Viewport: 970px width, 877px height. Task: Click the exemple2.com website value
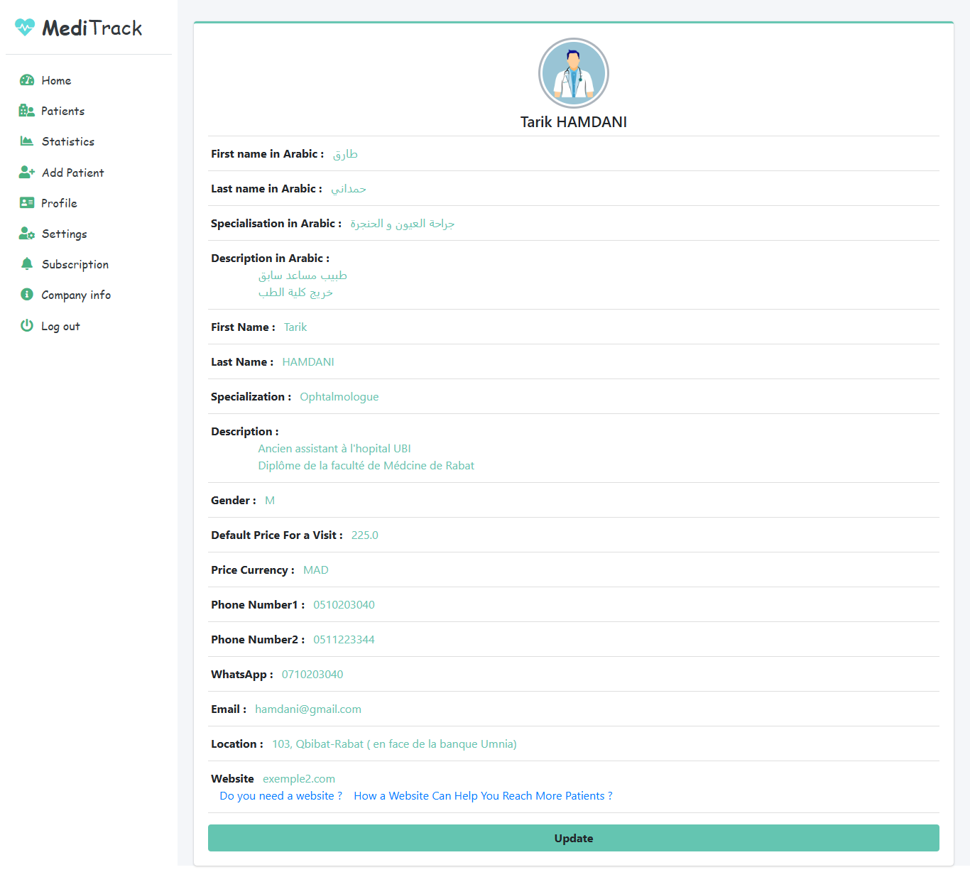point(299,779)
